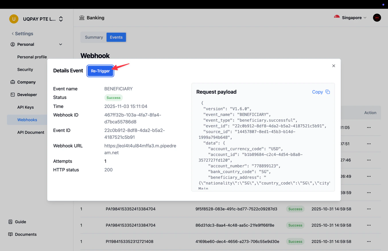
Task: Open the Singapore region dropdown
Action: 365,17
